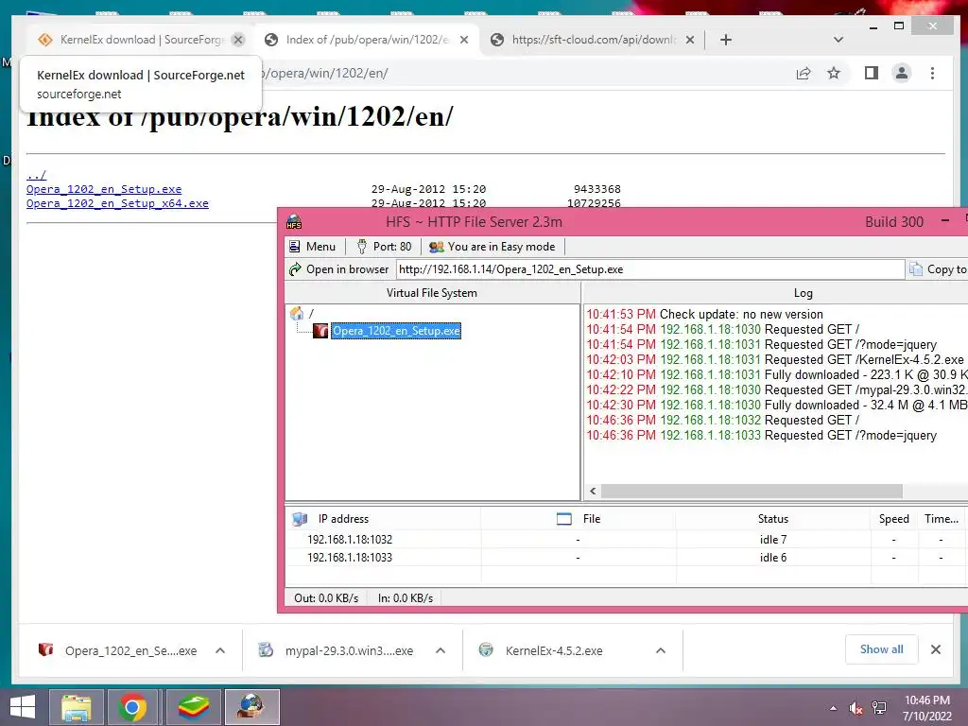Open the HFS Menu button
The width and height of the screenshot is (968, 726).
[x=312, y=247]
